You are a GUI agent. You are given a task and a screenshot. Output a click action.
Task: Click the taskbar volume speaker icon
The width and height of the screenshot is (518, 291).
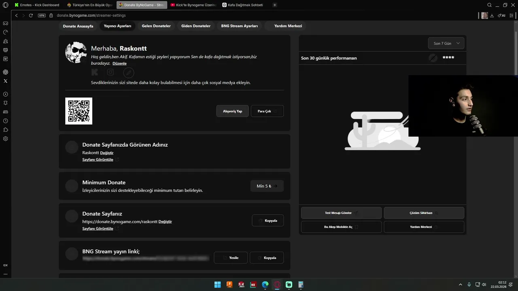484,285
